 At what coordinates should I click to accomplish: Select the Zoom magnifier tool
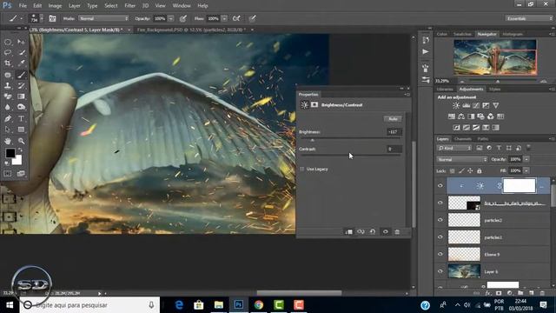(x=21, y=141)
